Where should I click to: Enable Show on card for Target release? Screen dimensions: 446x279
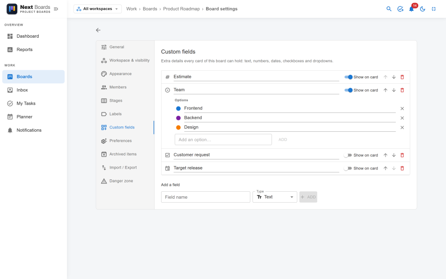347,168
